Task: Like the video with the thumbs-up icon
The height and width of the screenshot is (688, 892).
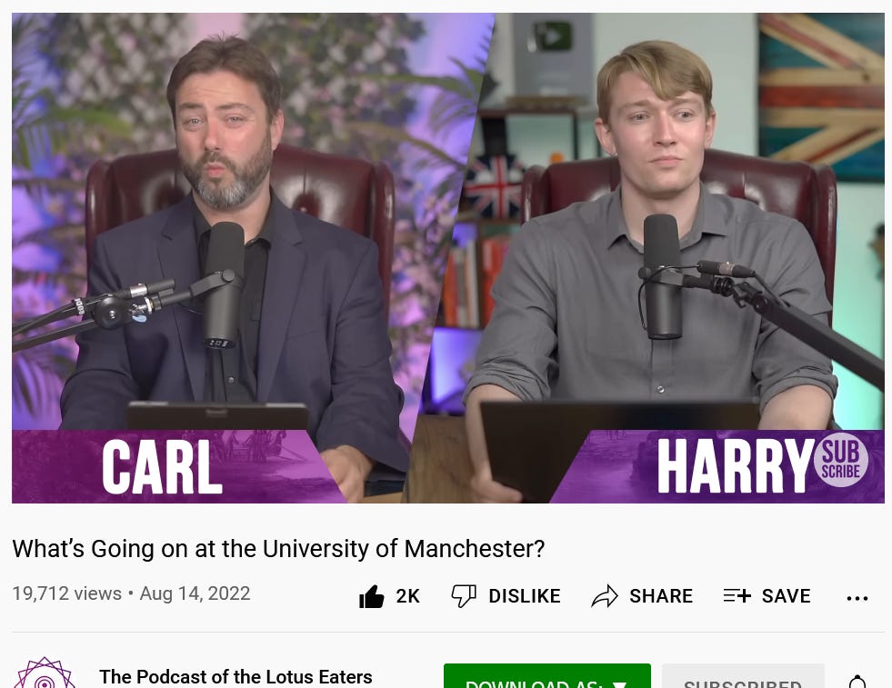Action: click(x=372, y=596)
